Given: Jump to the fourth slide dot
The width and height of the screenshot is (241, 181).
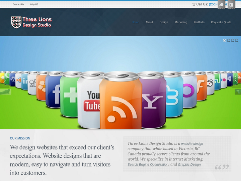Looking at the screenshot, I should point(237,40).
